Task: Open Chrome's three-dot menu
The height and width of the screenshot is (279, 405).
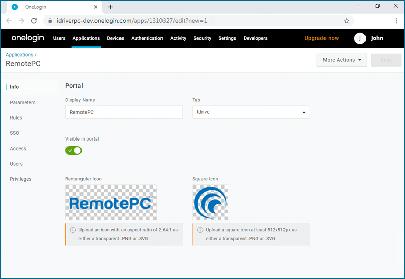Action: coord(396,21)
